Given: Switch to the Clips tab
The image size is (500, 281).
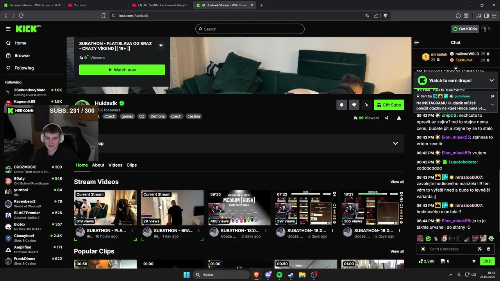Looking at the screenshot, I should (x=132, y=165).
